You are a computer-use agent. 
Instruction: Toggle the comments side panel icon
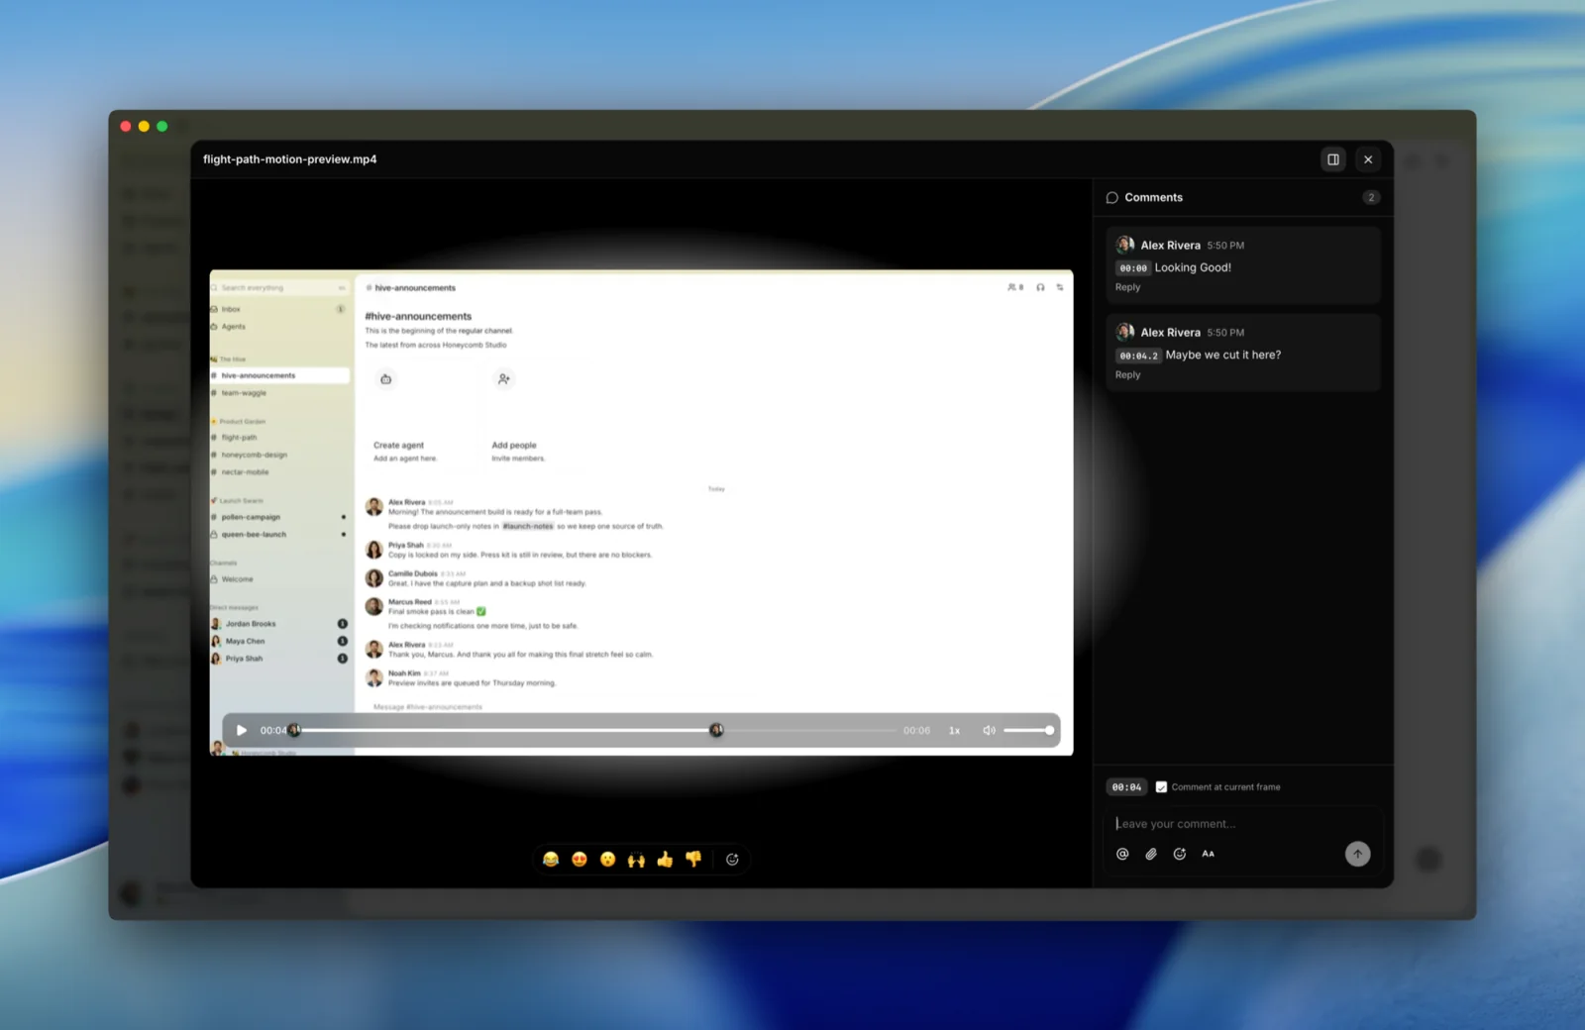1333,159
